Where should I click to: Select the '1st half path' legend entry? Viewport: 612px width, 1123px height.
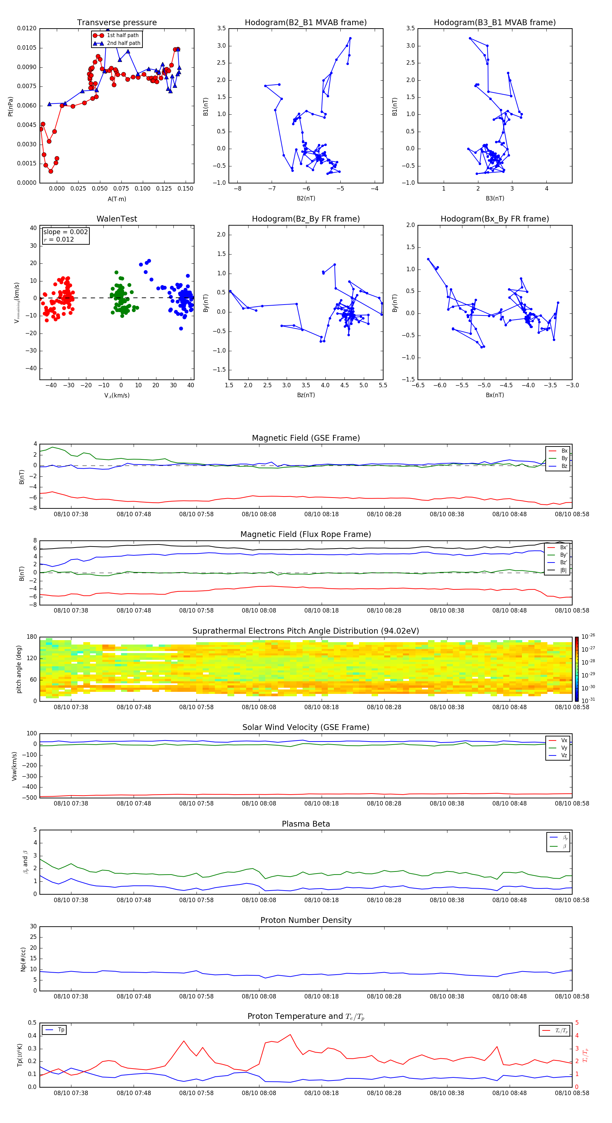116,35
